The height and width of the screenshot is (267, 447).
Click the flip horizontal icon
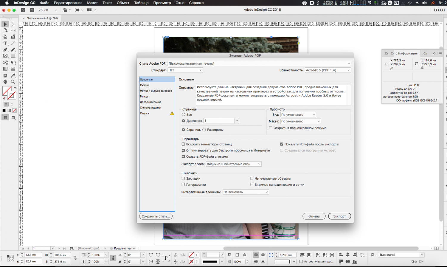[x=151, y=262]
